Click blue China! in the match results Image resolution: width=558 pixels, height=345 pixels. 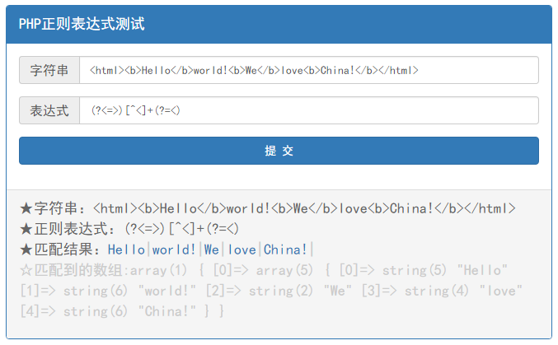(286, 249)
